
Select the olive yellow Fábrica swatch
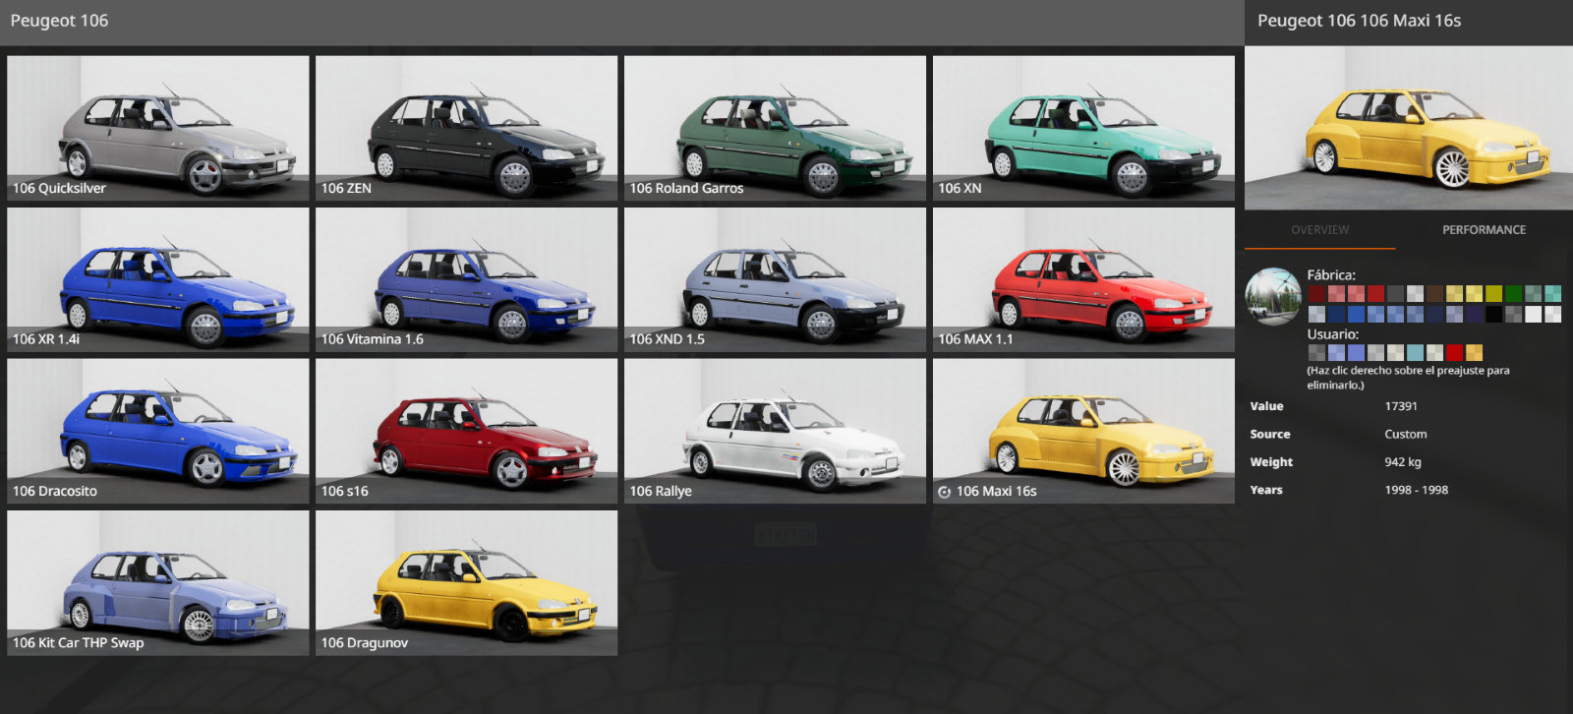(x=1493, y=293)
